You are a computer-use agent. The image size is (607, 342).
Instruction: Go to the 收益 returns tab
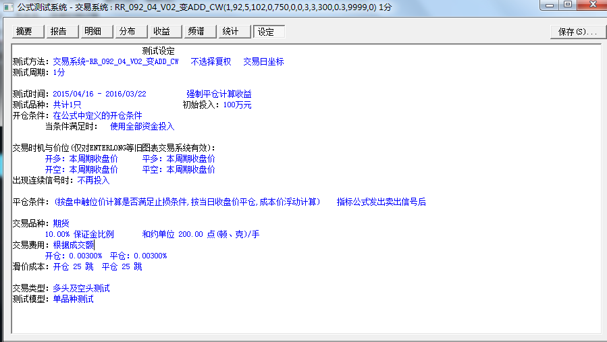click(x=161, y=32)
